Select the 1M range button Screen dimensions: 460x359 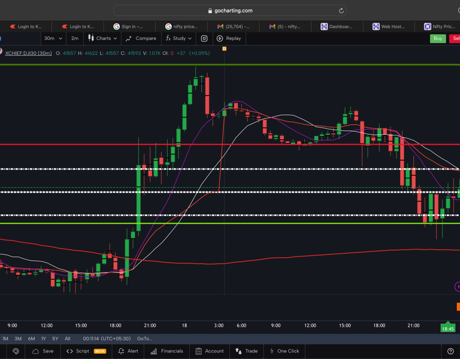point(5,339)
